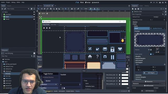This screenshot has width=168, height=94.
Task: Select the Move mode tool in the viewport toolbar
Action: click(x=42, y=9)
